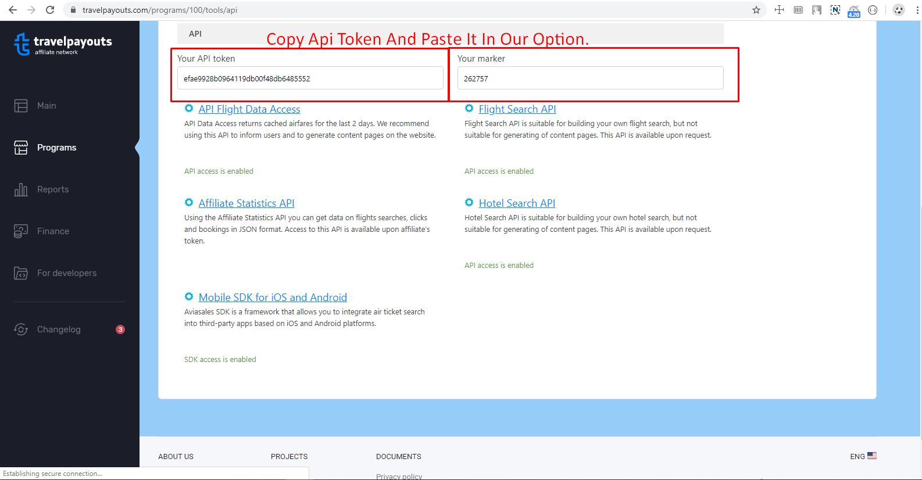
Task: Click the For developers folder icon
Action: (21, 273)
